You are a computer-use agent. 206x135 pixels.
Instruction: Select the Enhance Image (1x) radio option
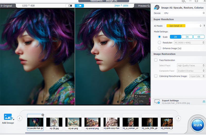point(160,48)
